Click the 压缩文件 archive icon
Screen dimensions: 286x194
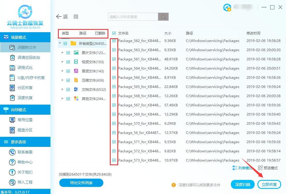(76, 80)
